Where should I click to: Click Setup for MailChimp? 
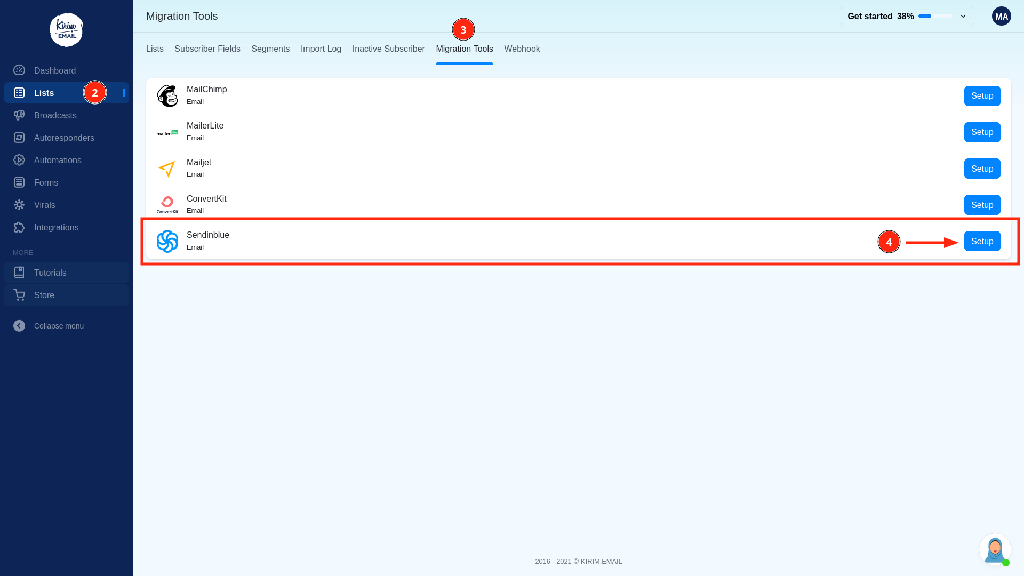click(x=982, y=96)
